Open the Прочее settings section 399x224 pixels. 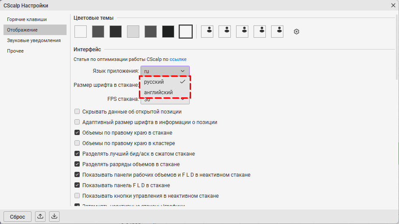[x=15, y=51]
